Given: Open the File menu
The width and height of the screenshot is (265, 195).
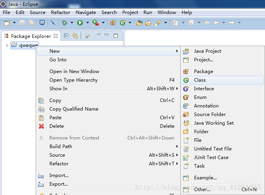Looking at the screenshot, I should [6, 13].
